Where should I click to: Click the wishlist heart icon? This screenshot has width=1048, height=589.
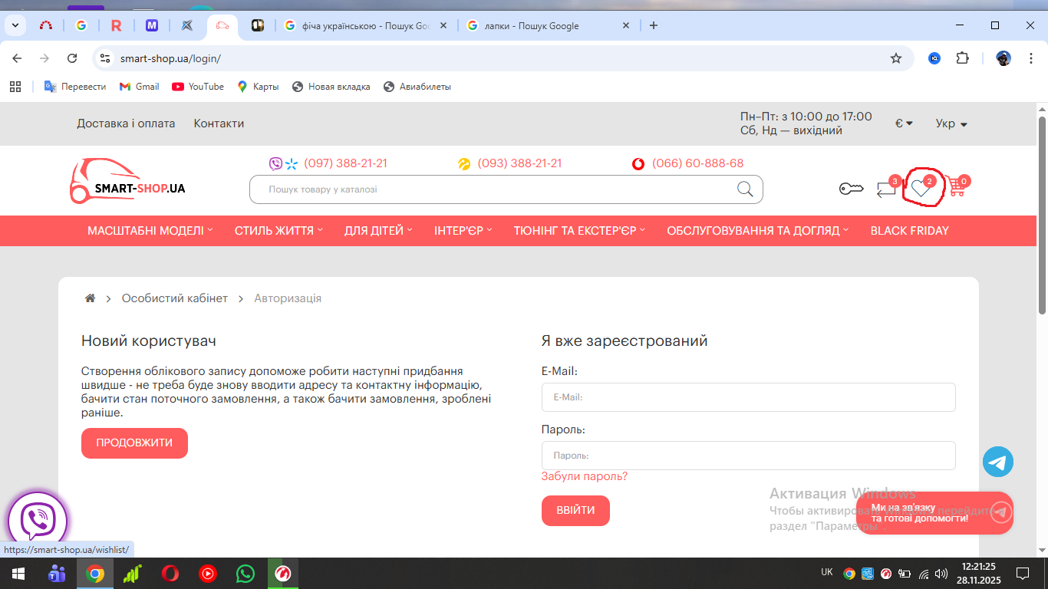(921, 188)
